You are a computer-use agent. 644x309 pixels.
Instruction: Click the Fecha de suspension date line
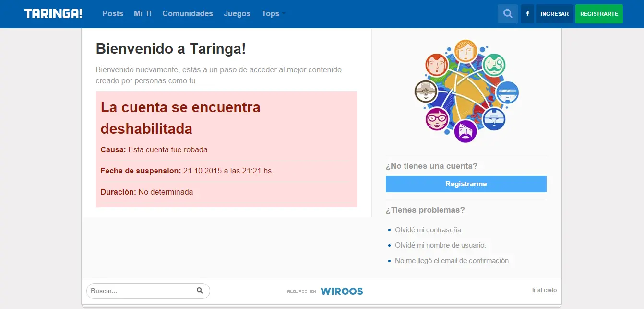click(x=187, y=171)
